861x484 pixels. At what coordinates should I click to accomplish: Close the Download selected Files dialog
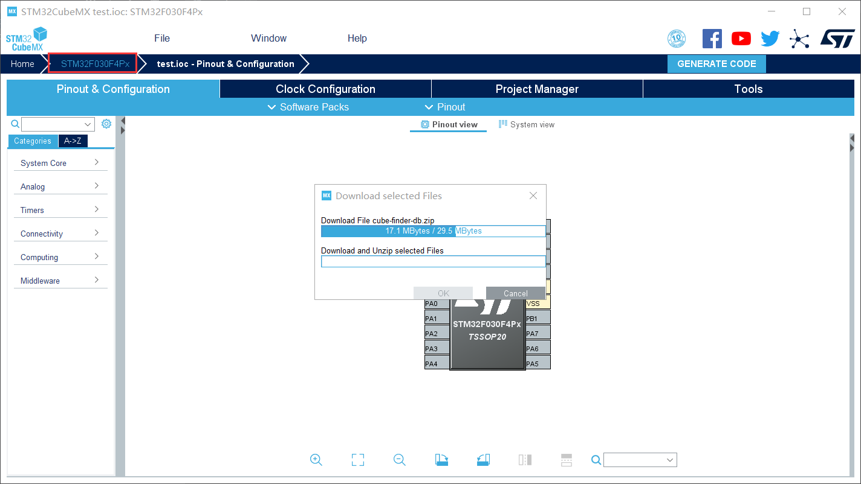coord(533,196)
